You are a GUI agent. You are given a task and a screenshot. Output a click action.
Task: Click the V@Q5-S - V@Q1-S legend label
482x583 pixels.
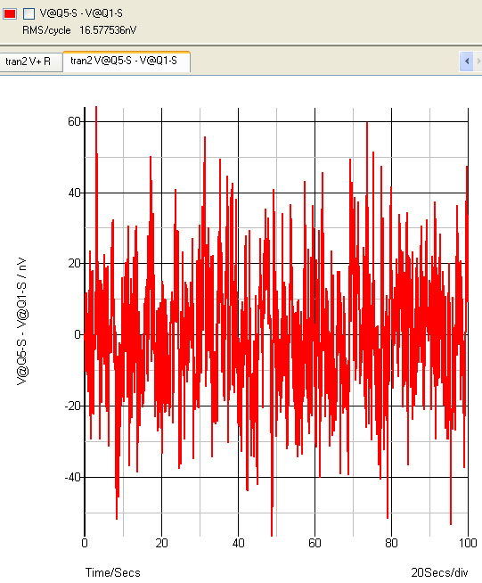[81, 13]
